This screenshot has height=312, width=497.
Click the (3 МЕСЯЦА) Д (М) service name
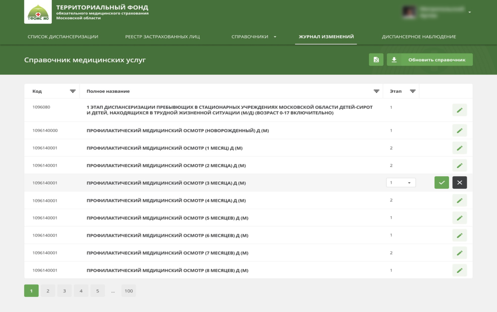166,183
